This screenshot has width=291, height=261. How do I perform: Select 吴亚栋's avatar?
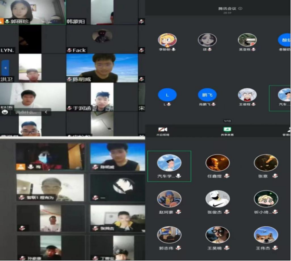click(x=247, y=40)
